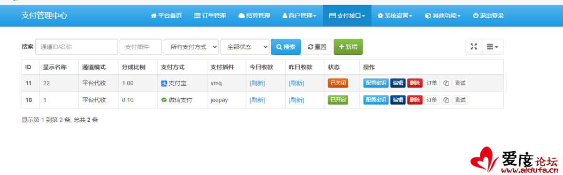Click the 今日收款 刷新 link for channel 10

257,100
